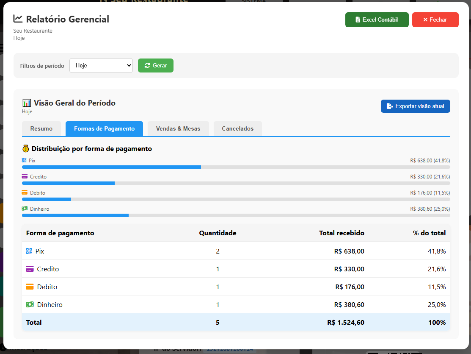Open the Vendas & Mesas tab

[x=178, y=128]
